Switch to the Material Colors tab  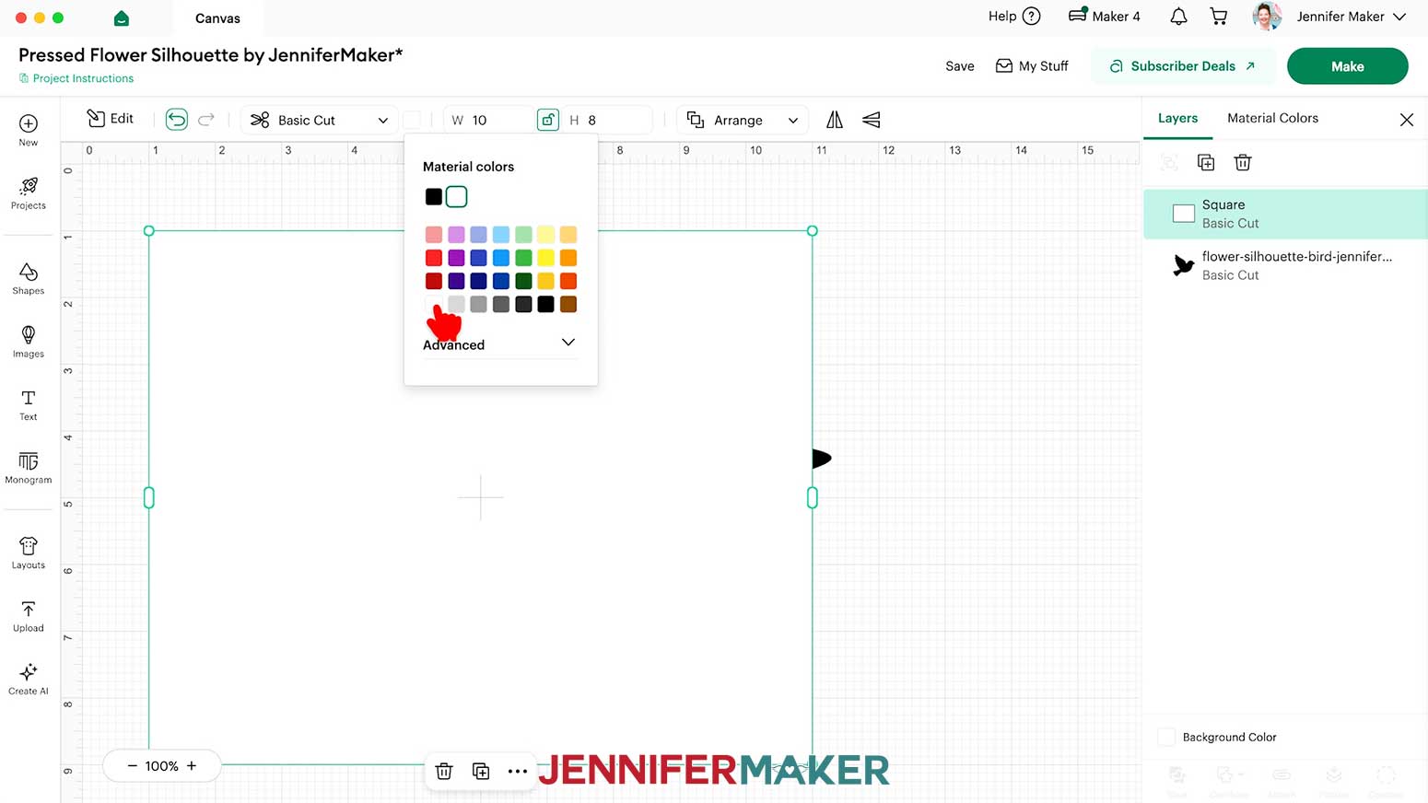click(1272, 118)
